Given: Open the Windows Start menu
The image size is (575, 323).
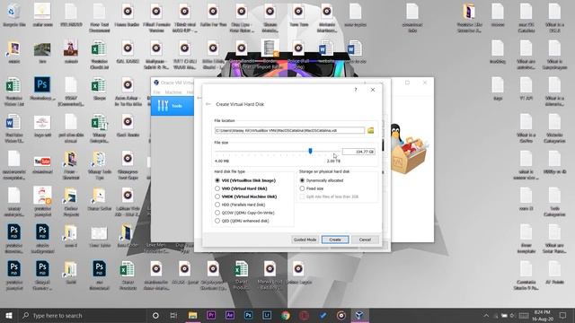Looking at the screenshot, I should pyautogui.click(x=9, y=315).
